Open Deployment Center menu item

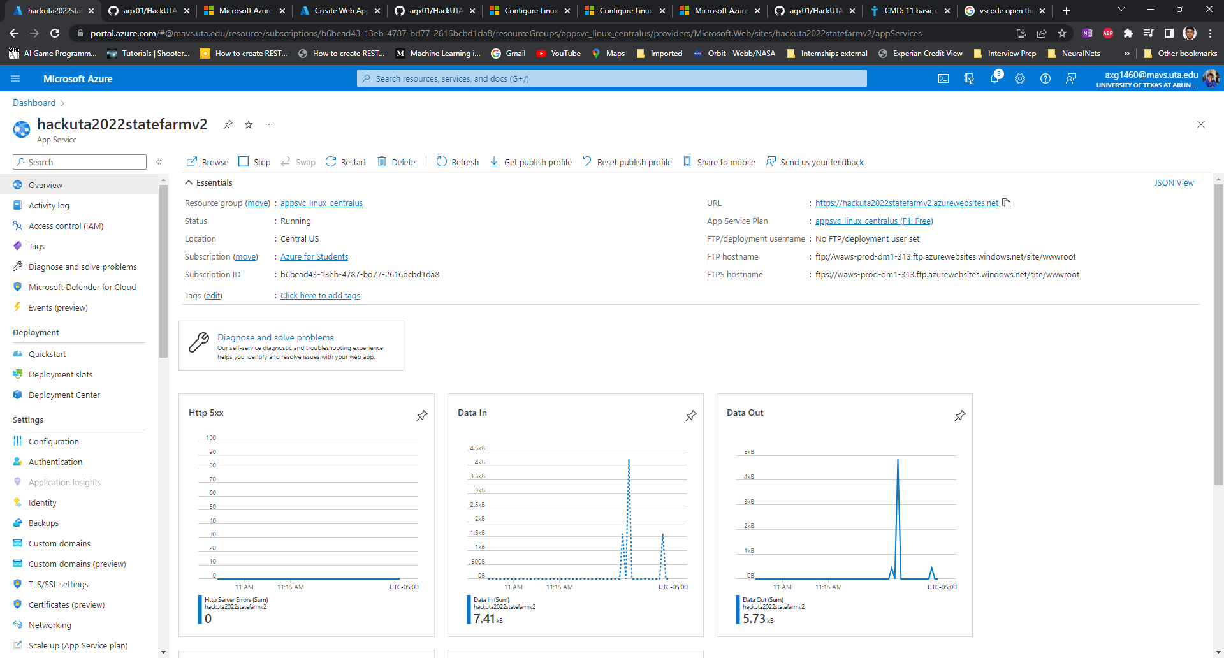pos(64,395)
